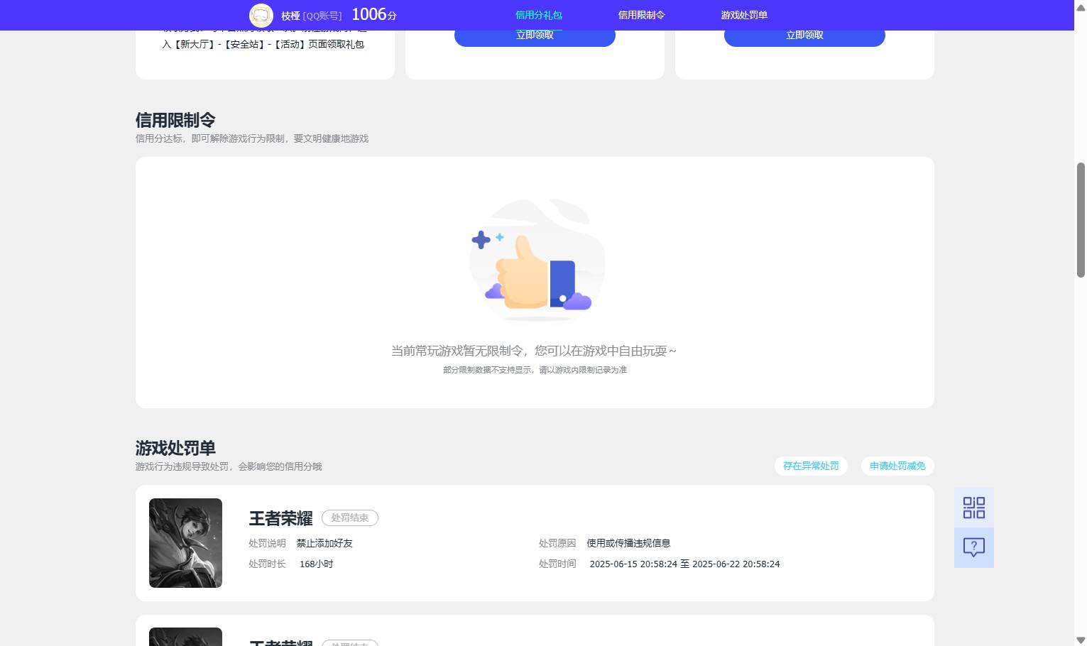This screenshot has width=1087, height=646.
Task: Switch to the 游戏处罚单 tab
Action: [744, 15]
